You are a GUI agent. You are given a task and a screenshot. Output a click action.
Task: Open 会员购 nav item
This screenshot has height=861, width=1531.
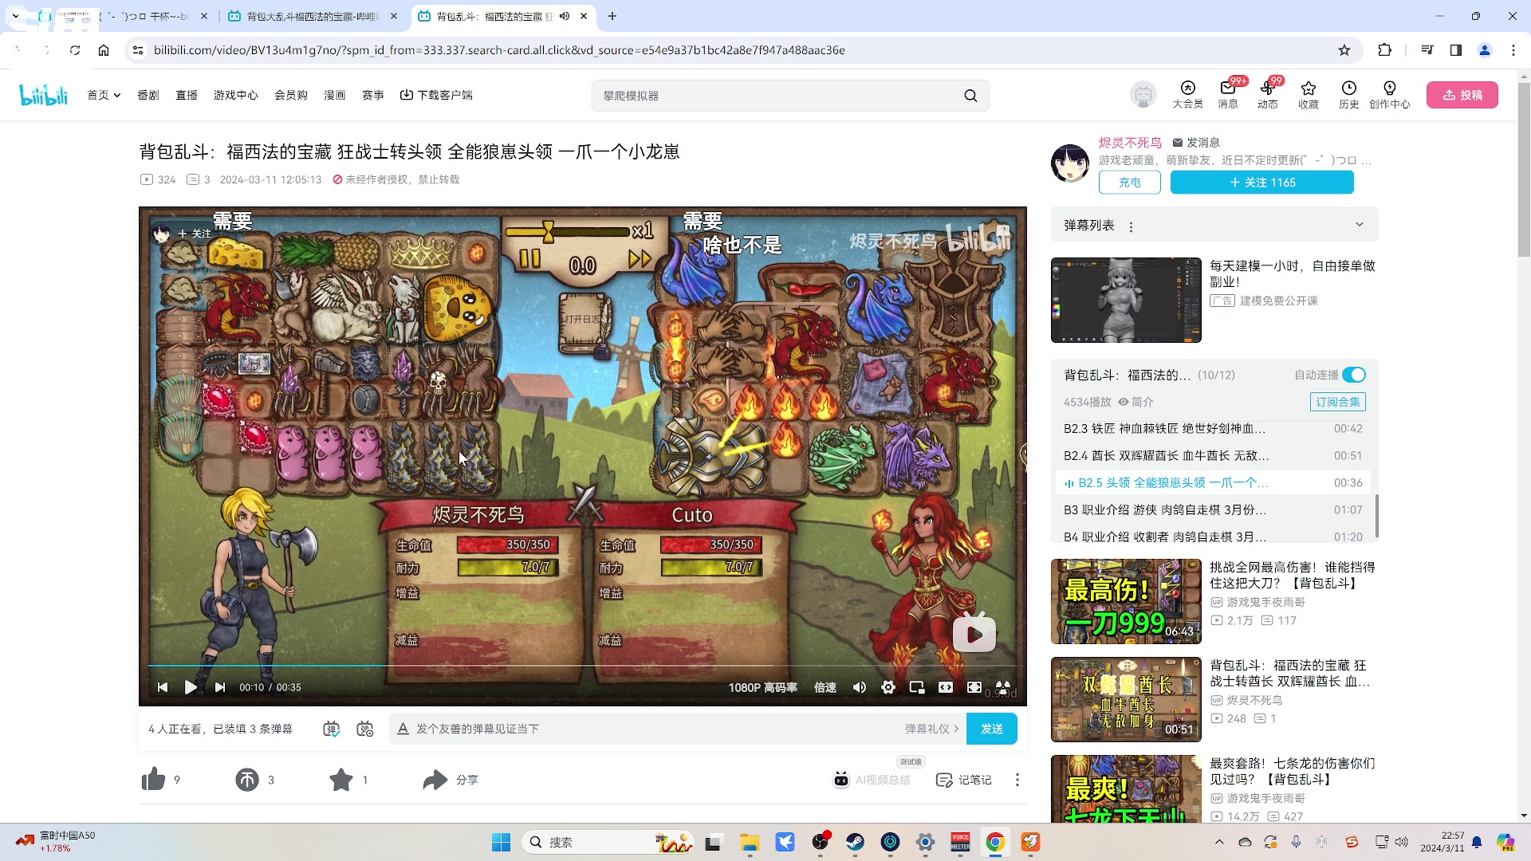(x=291, y=95)
